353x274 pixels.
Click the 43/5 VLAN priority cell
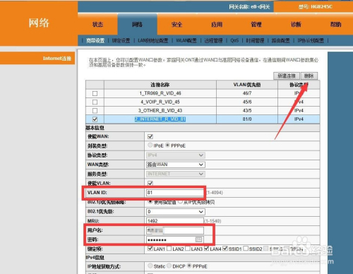tap(247, 110)
